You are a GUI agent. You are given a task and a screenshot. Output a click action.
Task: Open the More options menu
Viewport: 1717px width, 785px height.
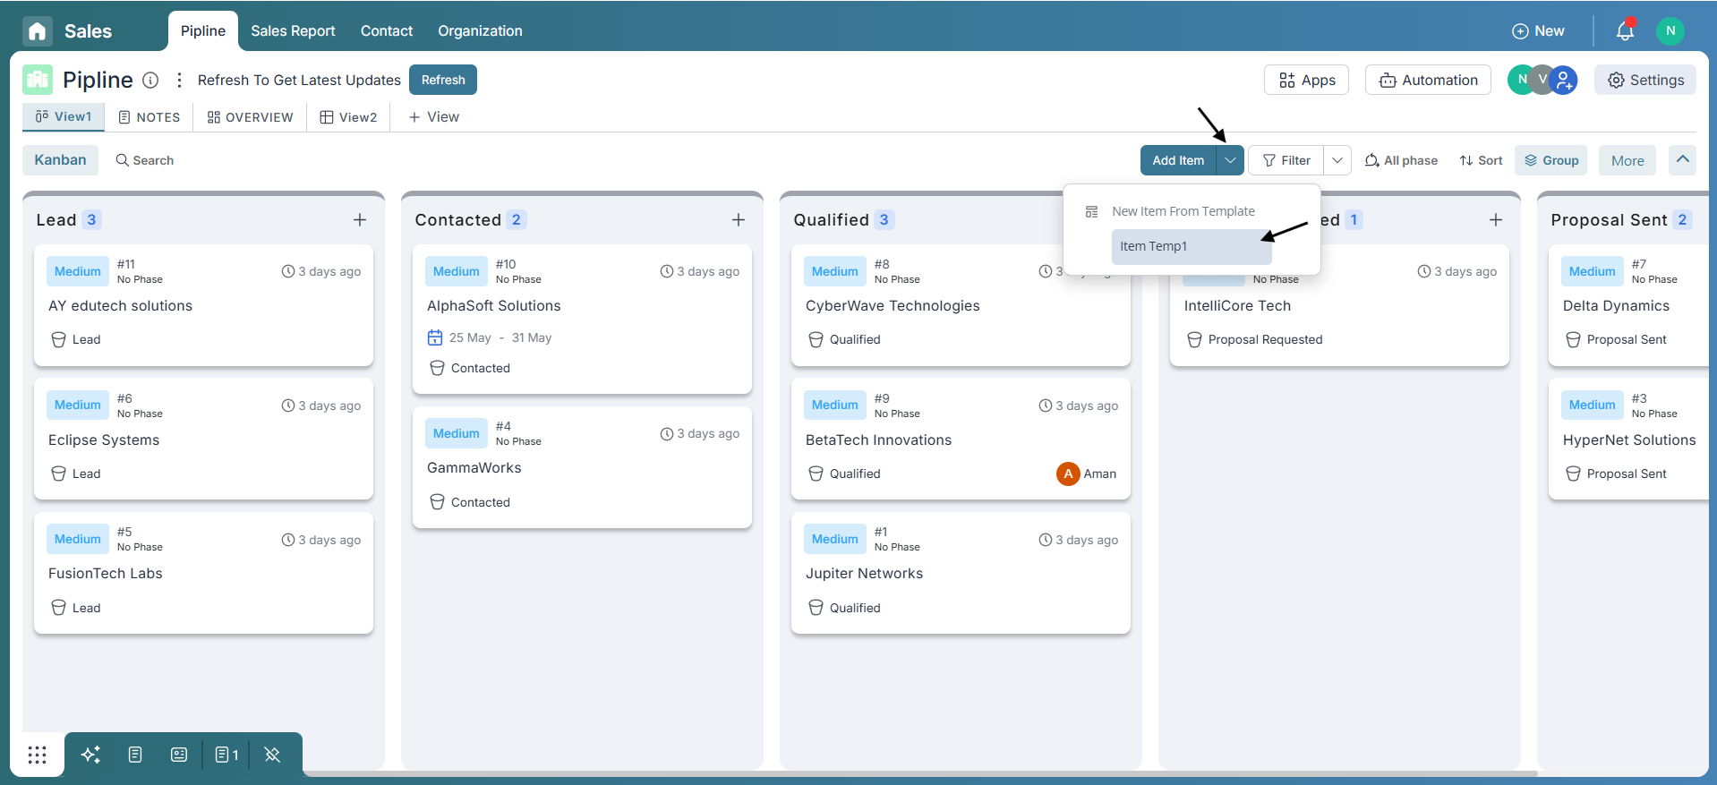pos(1627,160)
